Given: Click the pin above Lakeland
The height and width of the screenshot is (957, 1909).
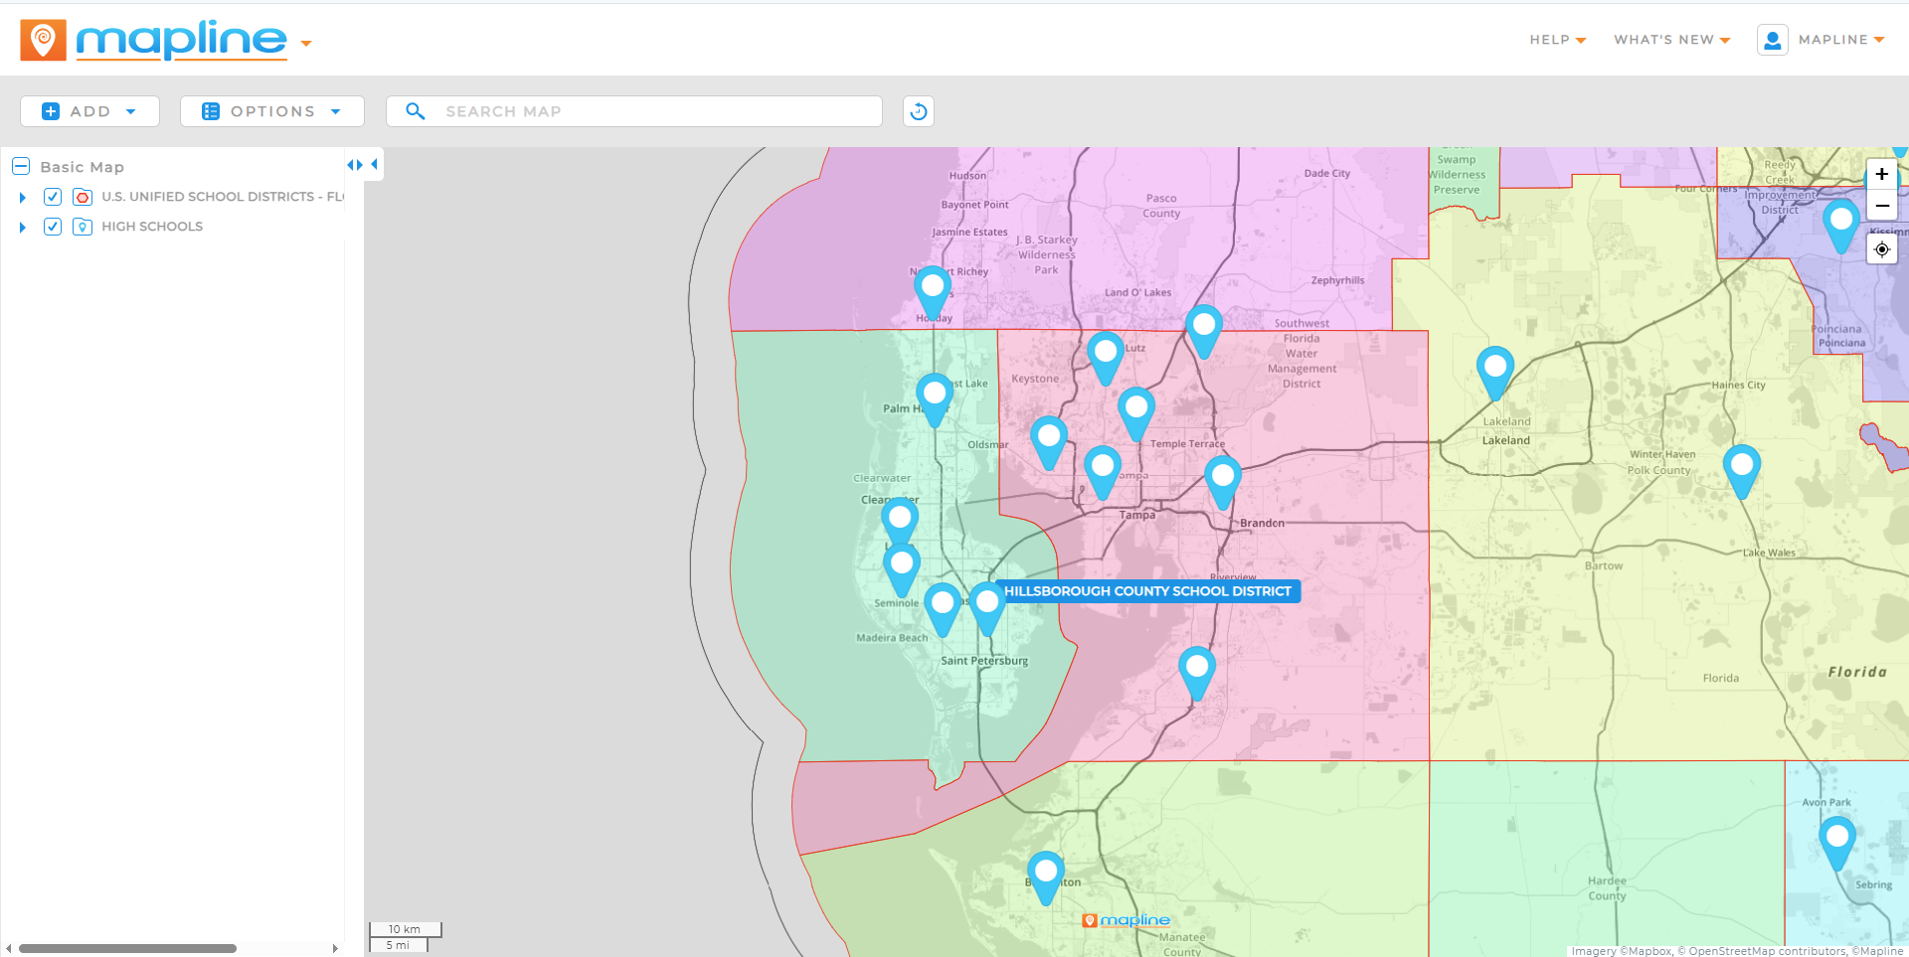Looking at the screenshot, I should pyautogui.click(x=1495, y=373).
